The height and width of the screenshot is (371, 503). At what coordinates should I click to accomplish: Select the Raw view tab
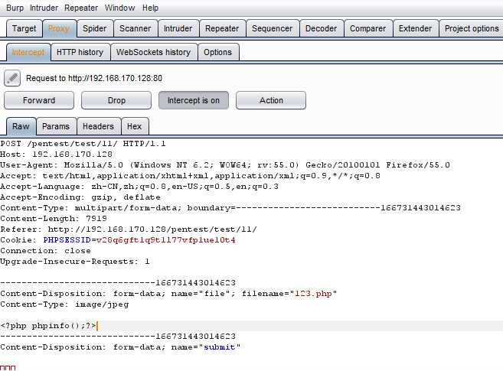21,126
